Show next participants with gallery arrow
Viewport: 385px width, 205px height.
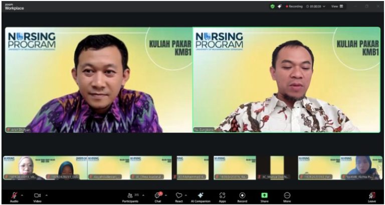click(379, 168)
